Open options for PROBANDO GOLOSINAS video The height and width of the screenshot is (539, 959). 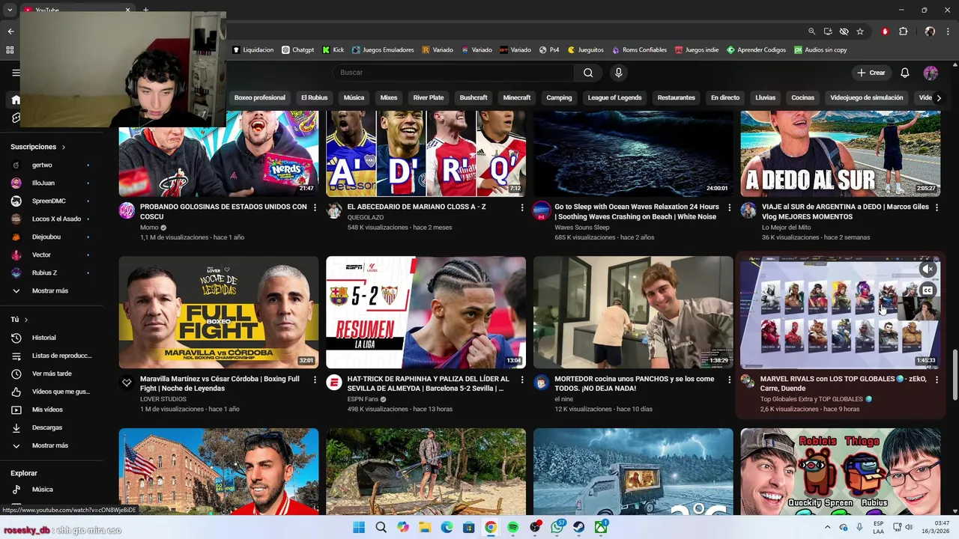(x=315, y=207)
